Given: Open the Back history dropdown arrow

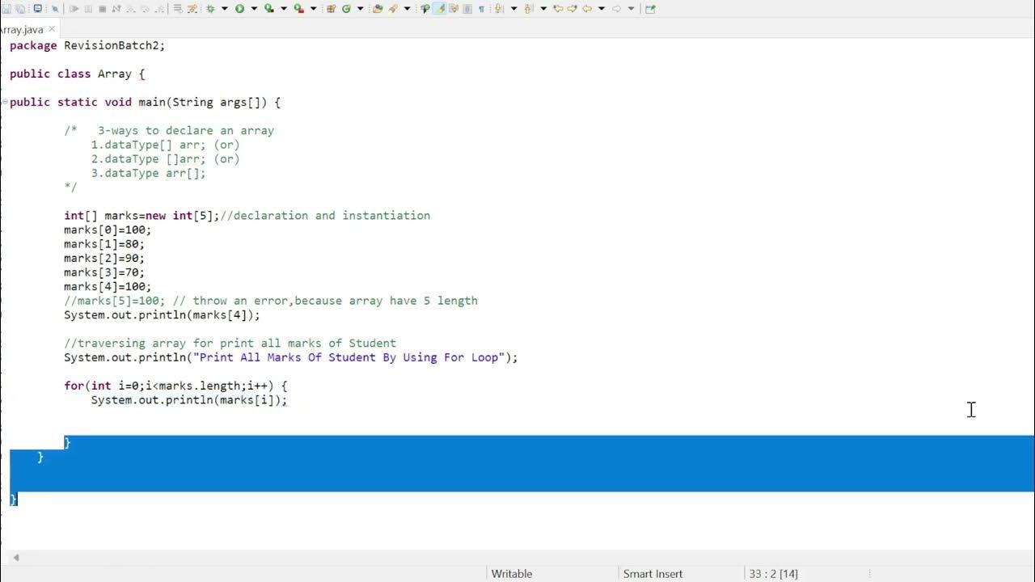Looking at the screenshot, I should [602, 9].
